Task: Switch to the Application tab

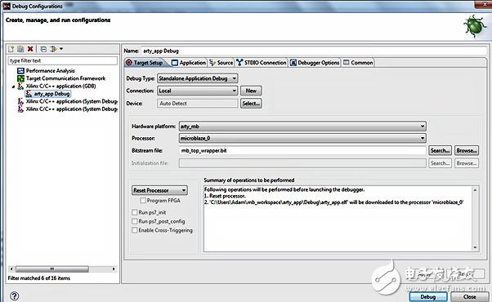Action: coord(189,63)
